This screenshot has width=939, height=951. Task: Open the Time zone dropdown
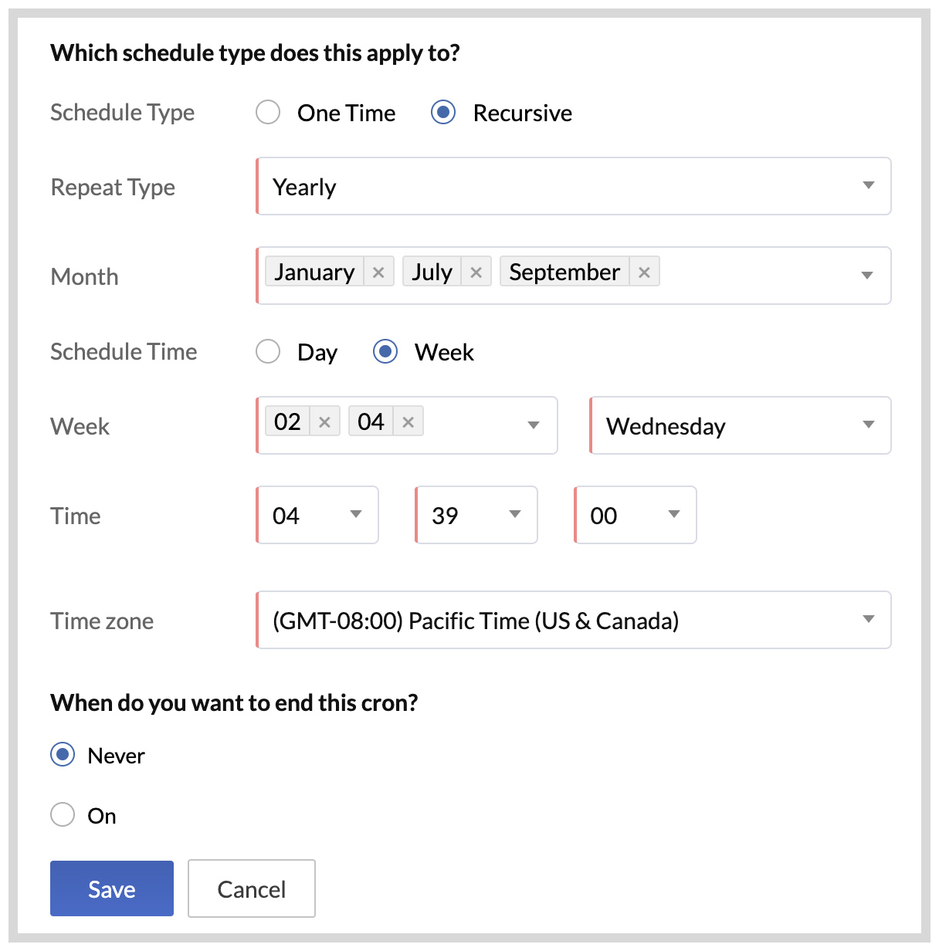[x=573, y=621]
